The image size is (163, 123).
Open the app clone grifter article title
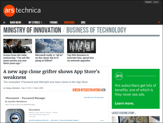pyautogui.click(x=52, y=74)
